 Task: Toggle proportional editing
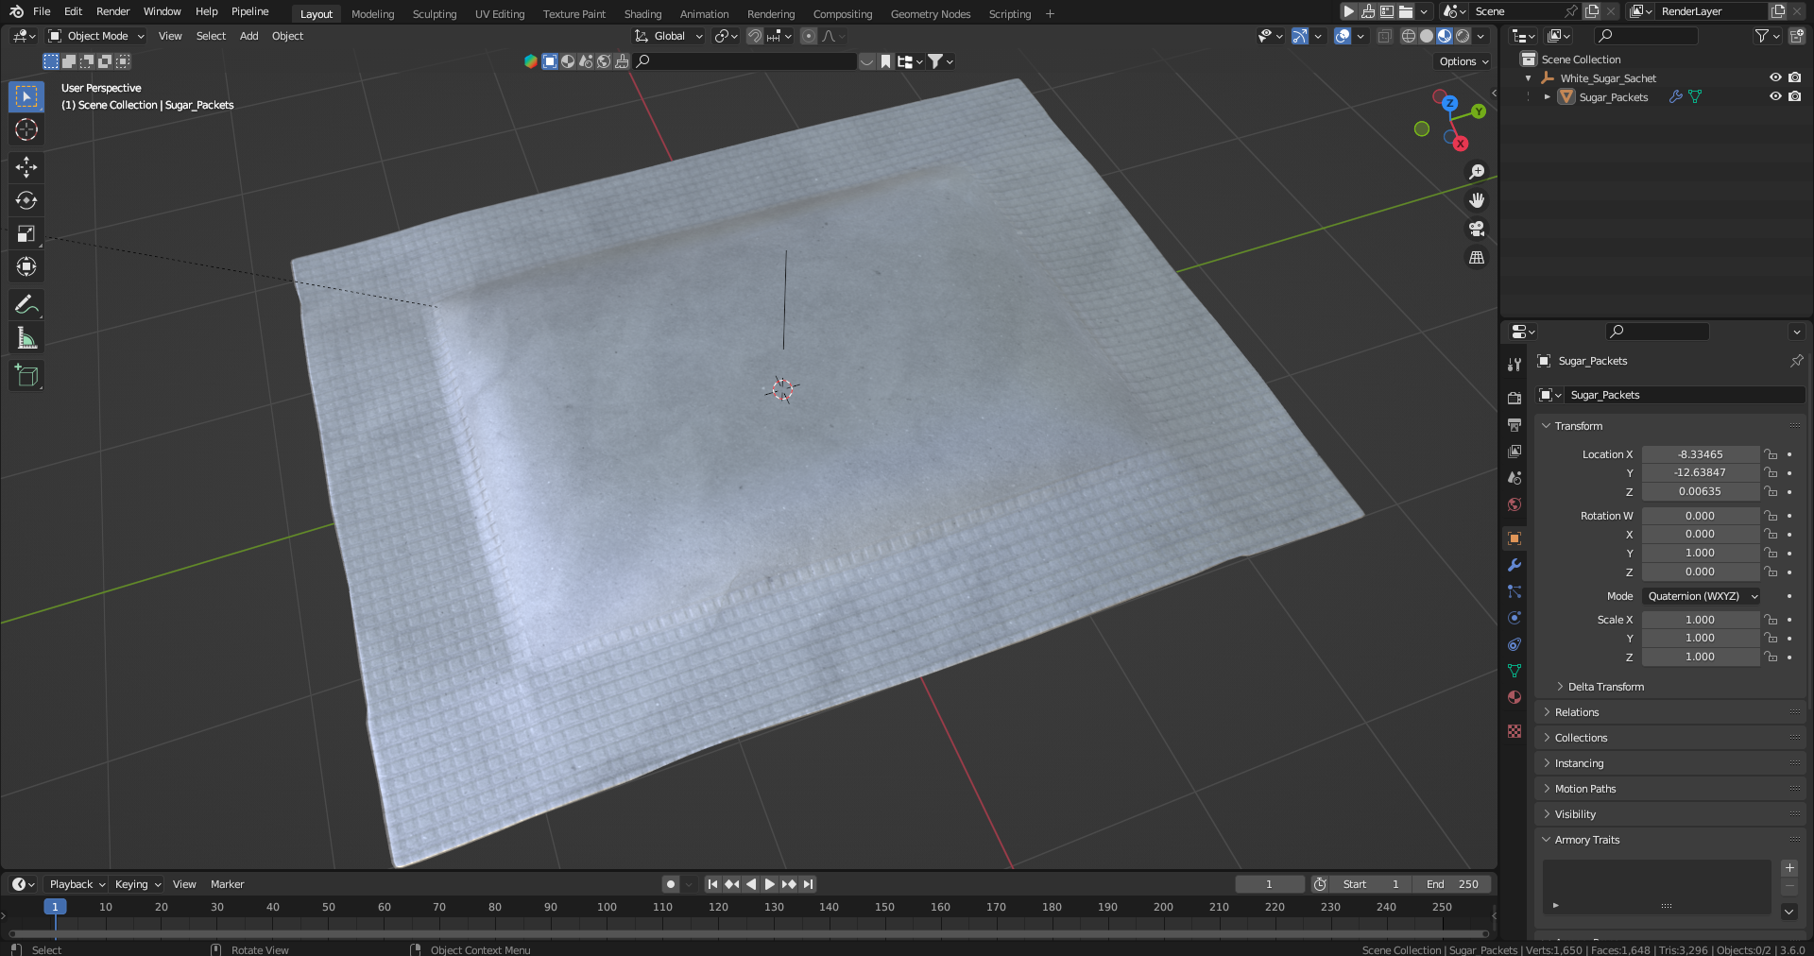pos(809,36)
